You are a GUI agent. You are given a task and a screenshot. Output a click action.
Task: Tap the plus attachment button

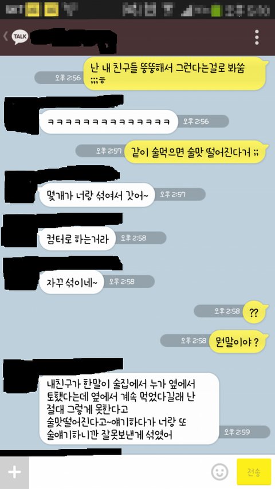14,472
